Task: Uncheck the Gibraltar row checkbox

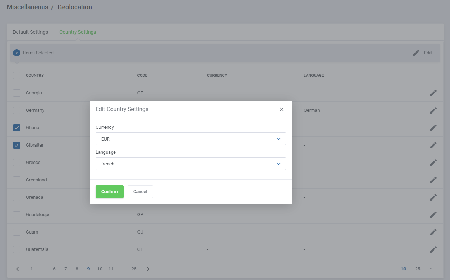Action: click(x=17, y=145)
